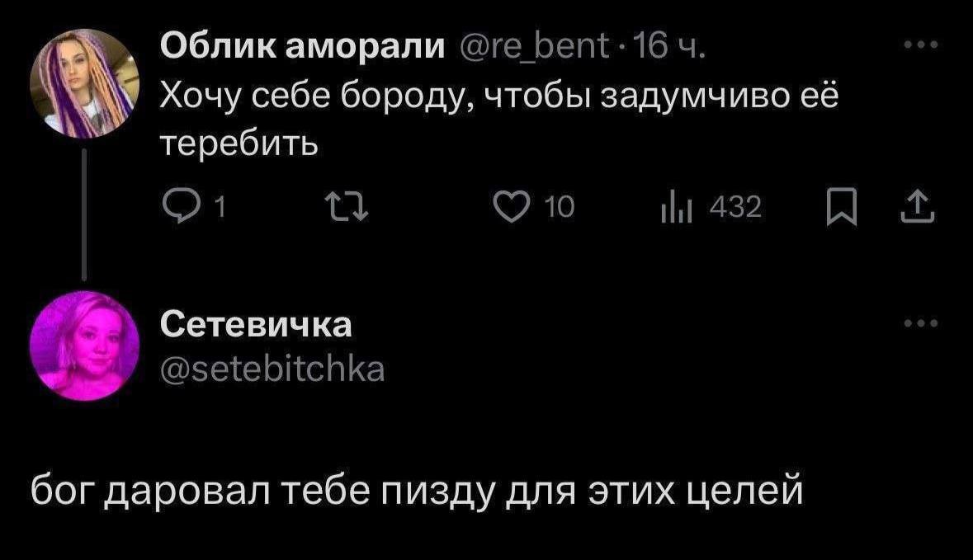
Task: Click the reply text starting with бог даровал
Action: (x=417, y=492)
